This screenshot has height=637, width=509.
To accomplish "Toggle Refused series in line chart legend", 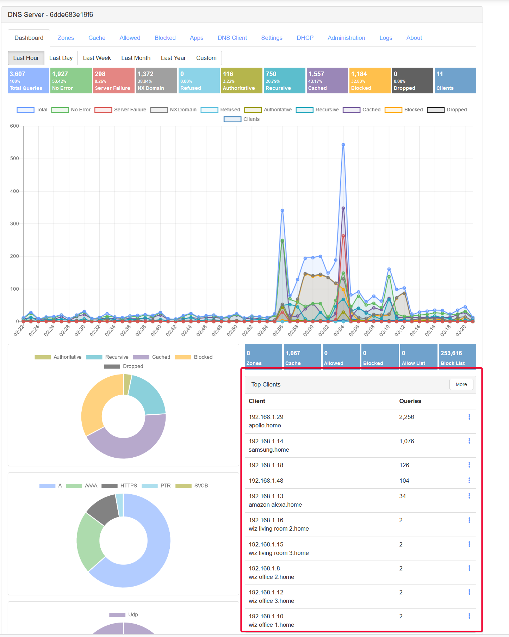I will 220,110.
